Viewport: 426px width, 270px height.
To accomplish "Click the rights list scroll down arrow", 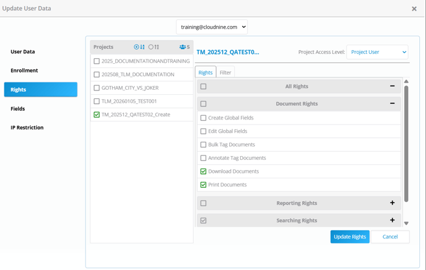I will [x=406, y=224].
